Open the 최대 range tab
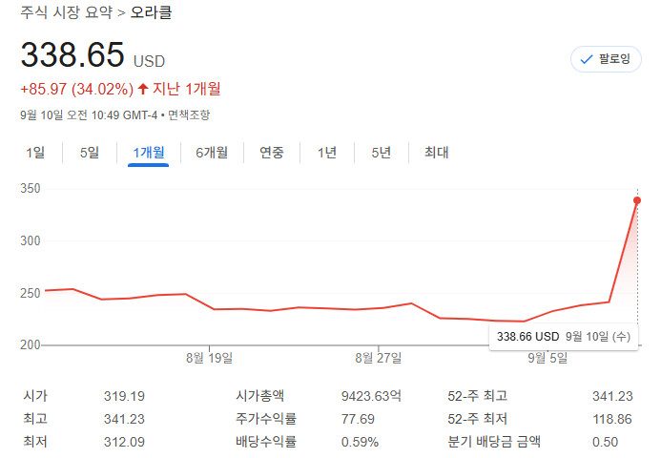 [436, 153]
